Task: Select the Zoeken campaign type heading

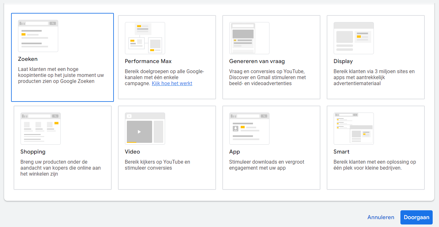Action: pyautogui.click(x=28, y=59)
